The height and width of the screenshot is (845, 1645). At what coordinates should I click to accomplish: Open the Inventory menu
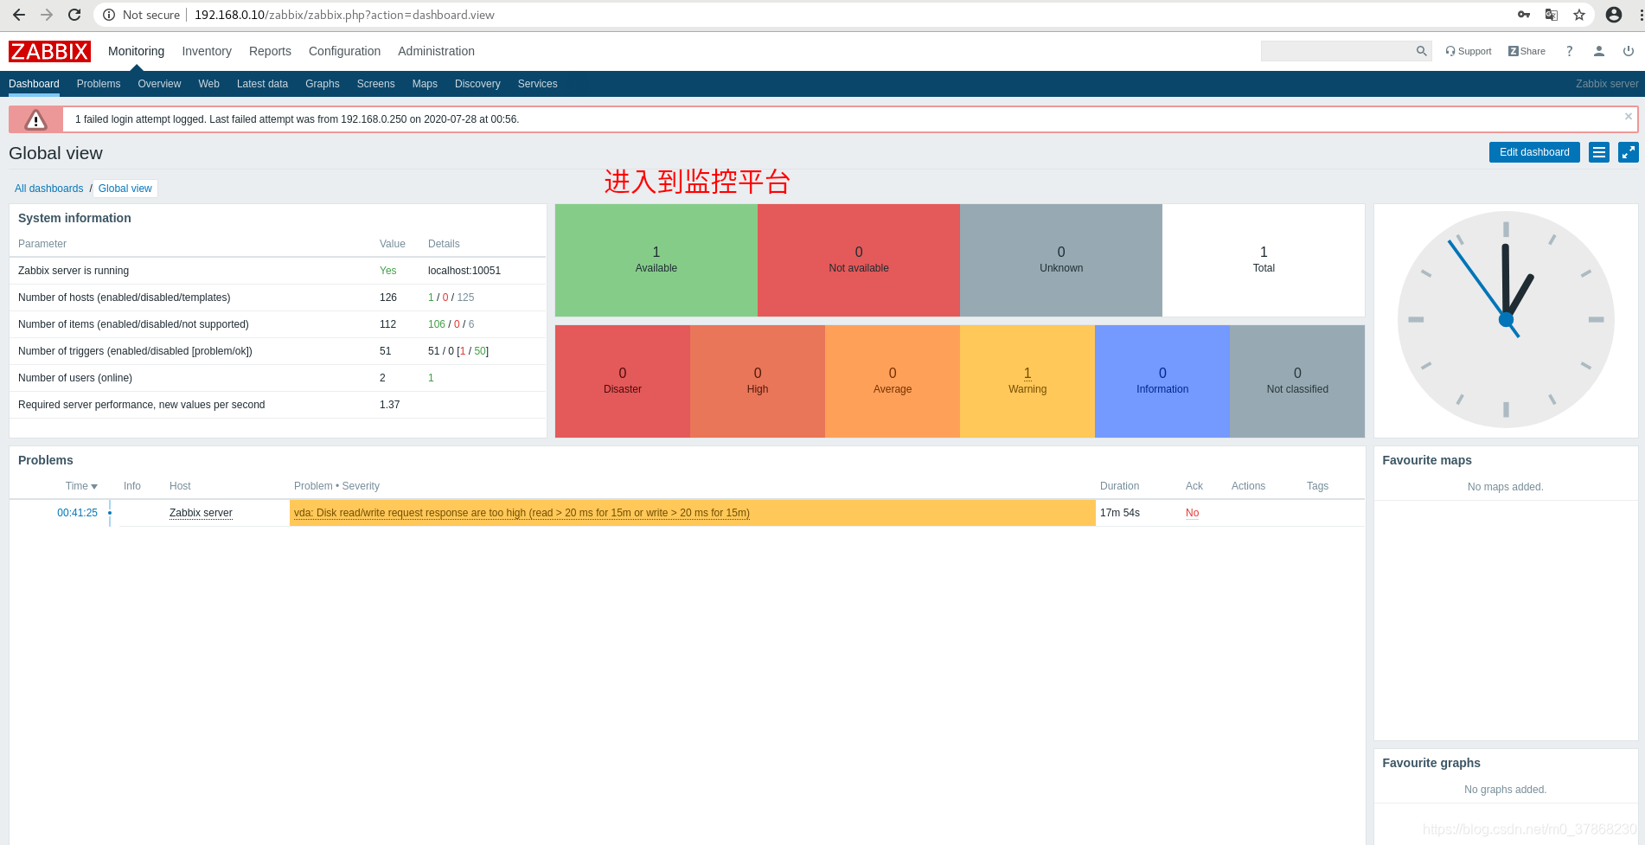point(207,51)
